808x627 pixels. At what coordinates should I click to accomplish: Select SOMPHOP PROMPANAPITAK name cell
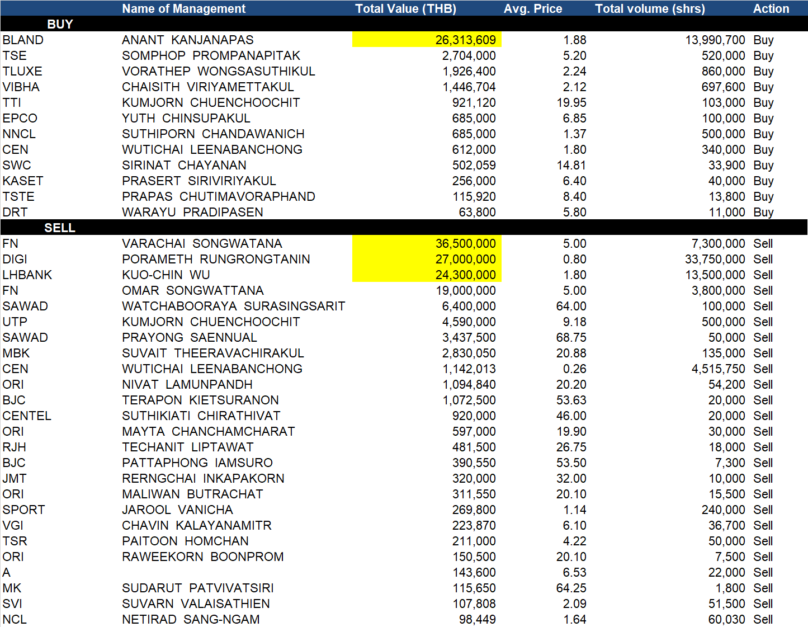[211, 55]
